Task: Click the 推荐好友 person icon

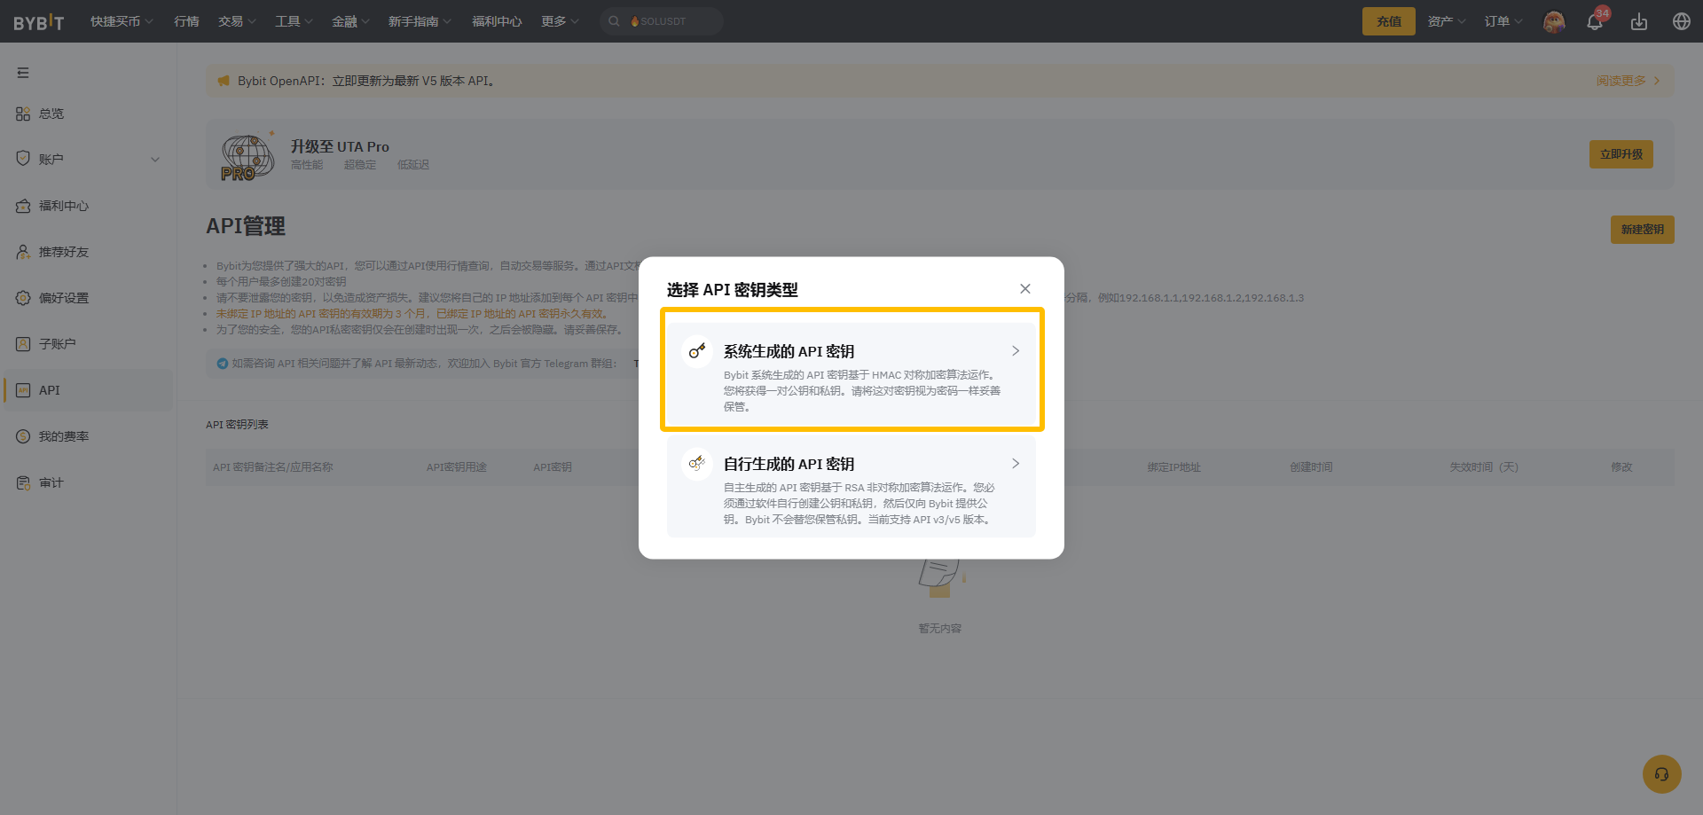Action: [23, 252]
